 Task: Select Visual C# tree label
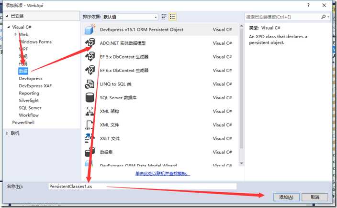point(22,27)
